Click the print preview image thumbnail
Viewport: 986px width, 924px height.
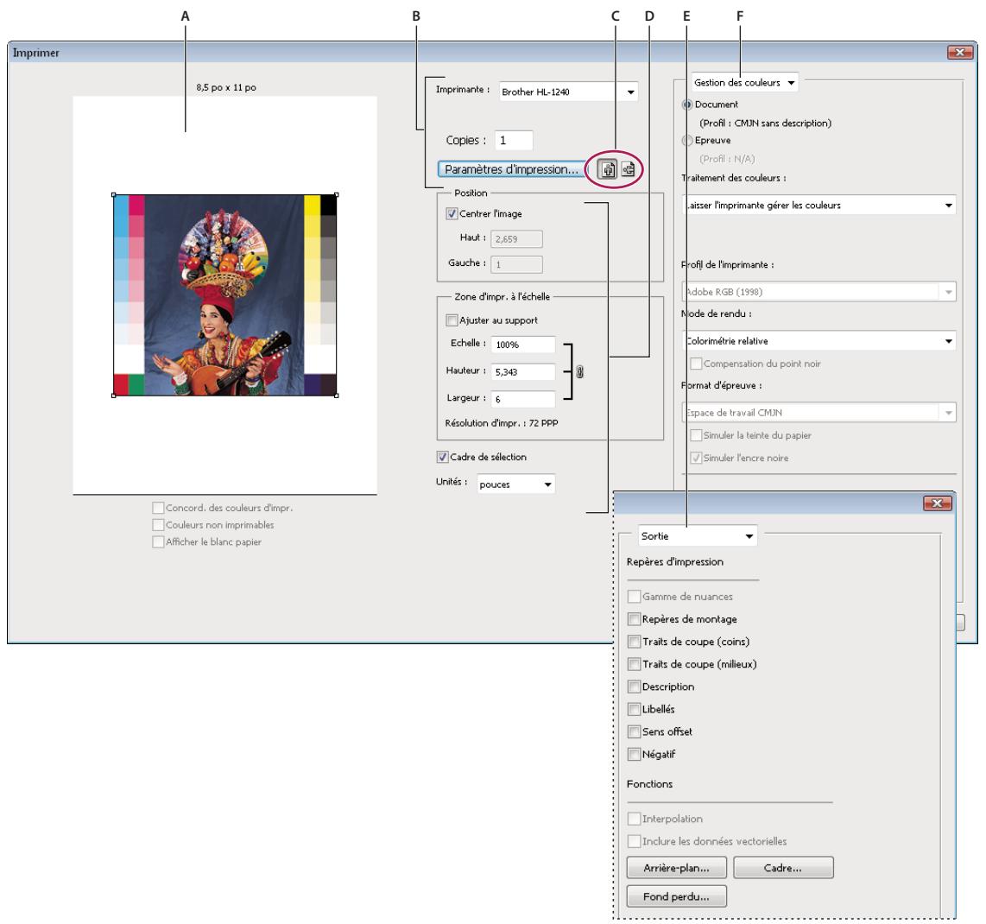click(225, 295)
